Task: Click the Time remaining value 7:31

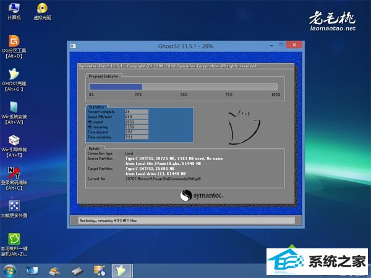Action: pyautogui.click(x=137, y=137)
